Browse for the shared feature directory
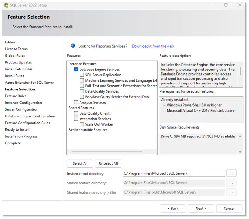Screen dimensions: 249x219 coord(232,183)
